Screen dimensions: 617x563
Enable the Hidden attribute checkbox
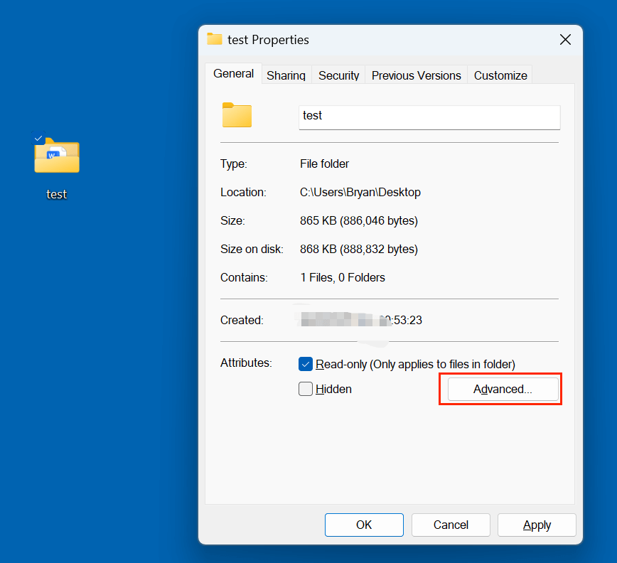(306, 389)
